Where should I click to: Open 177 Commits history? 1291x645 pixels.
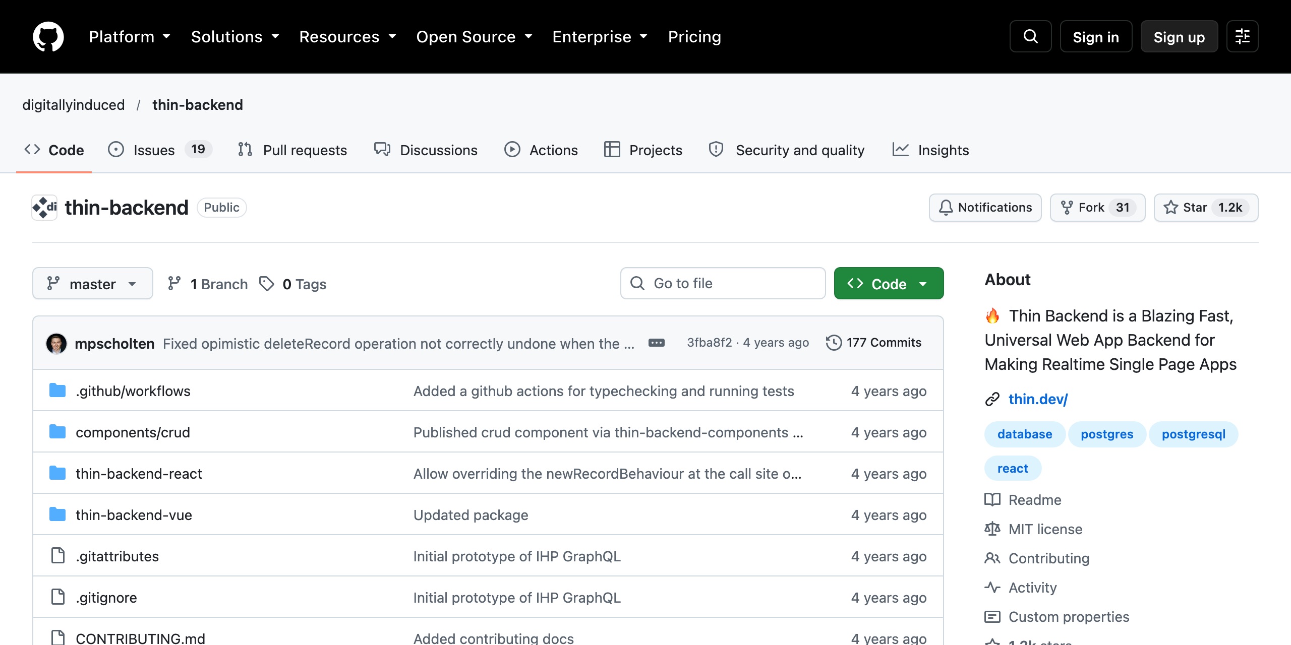[874, 343]
